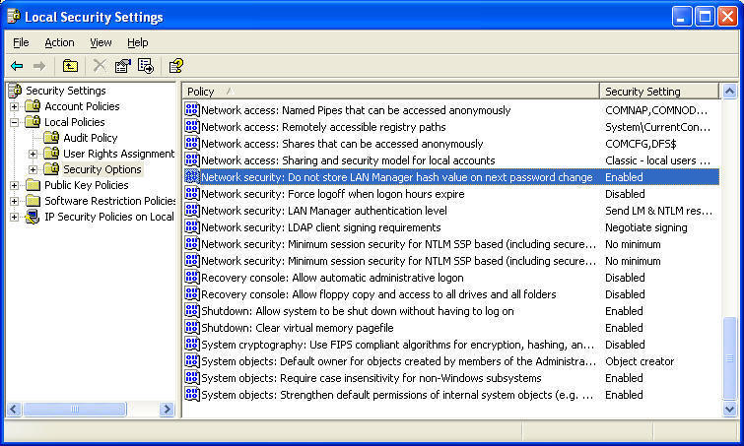
Task: Select the Audit Policy tree label
Action: point(90,138)
